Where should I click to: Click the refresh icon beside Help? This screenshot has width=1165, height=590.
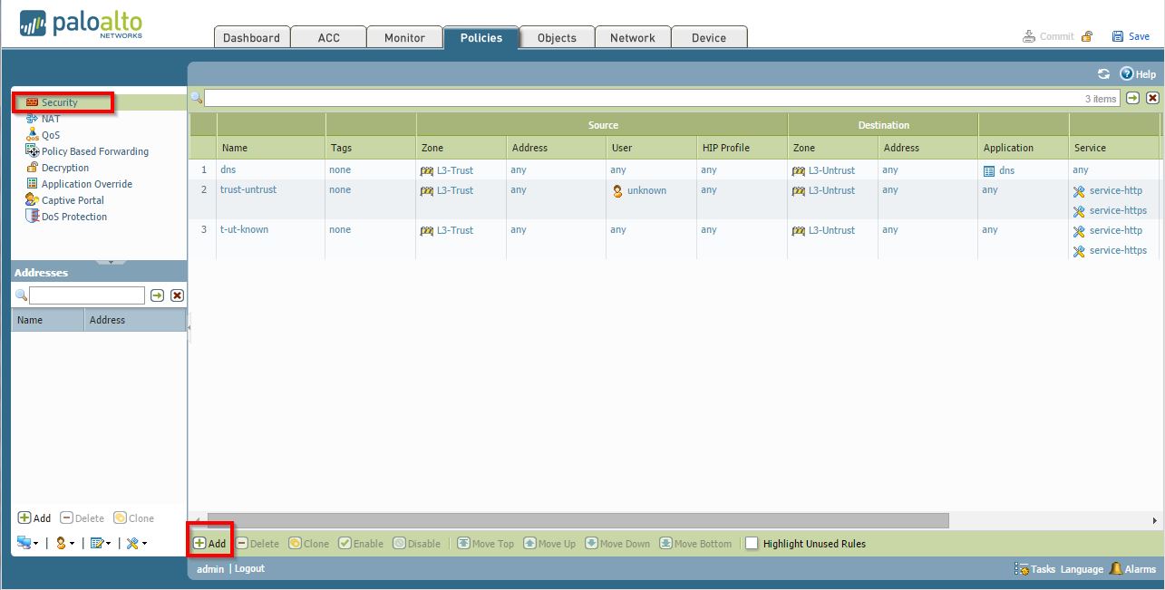click(x=1103, y=74)
